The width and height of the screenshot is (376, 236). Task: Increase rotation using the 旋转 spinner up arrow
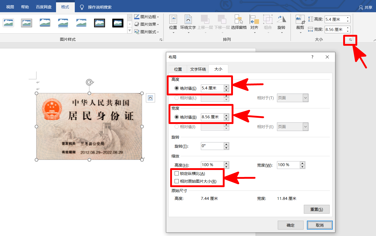coord(226,144)
